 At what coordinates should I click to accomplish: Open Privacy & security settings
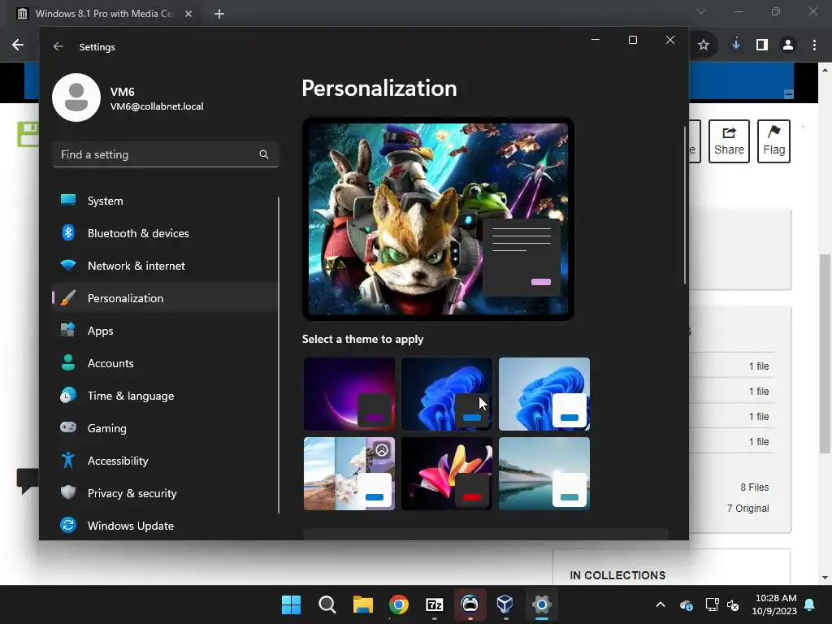coord(164,493)
